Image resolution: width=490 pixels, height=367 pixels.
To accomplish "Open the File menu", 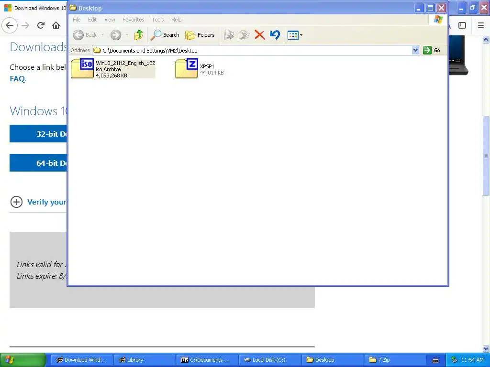I will pyautogui.click(x=77, y=20).
